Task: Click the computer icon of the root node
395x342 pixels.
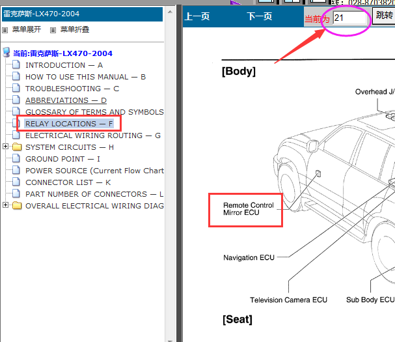Action: coord(7,53)
